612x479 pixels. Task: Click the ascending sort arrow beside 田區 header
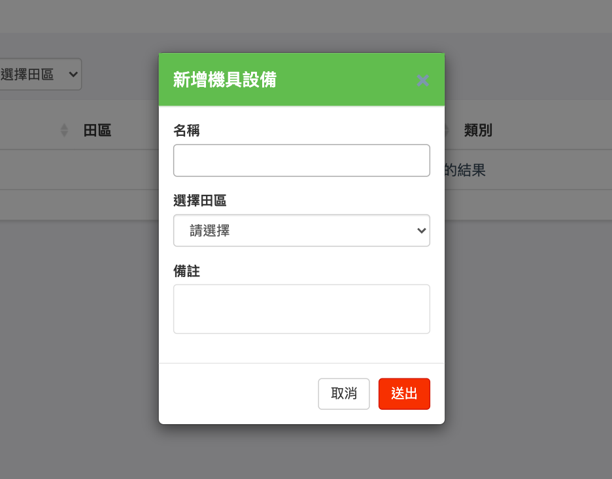coord(63,126)
